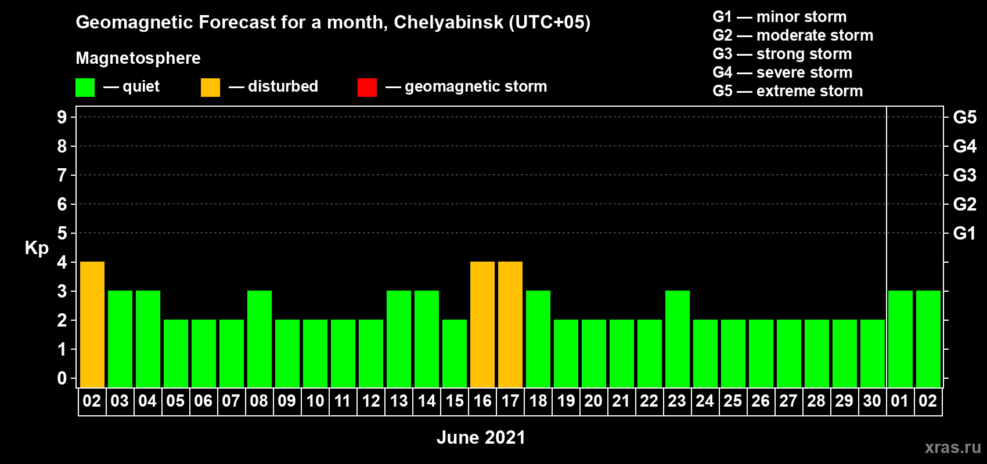The image size is (987, 464).
Task: Click the green bar above date 13
Action: pyautogui.click(x=399, y=339)
